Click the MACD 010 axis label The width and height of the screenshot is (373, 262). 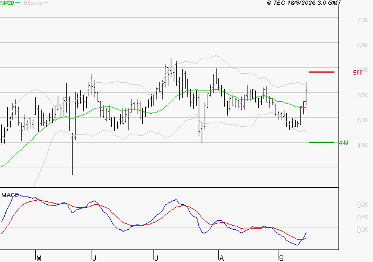(x=363, y=217)
